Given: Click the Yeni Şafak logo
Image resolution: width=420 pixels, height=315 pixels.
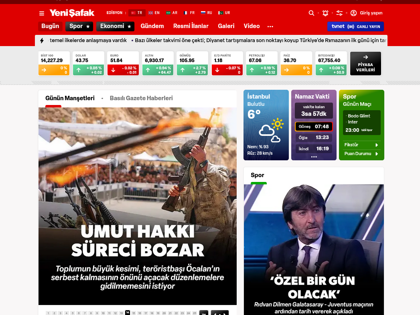Looking at the screenshot, I should click(x=72, y=13).
